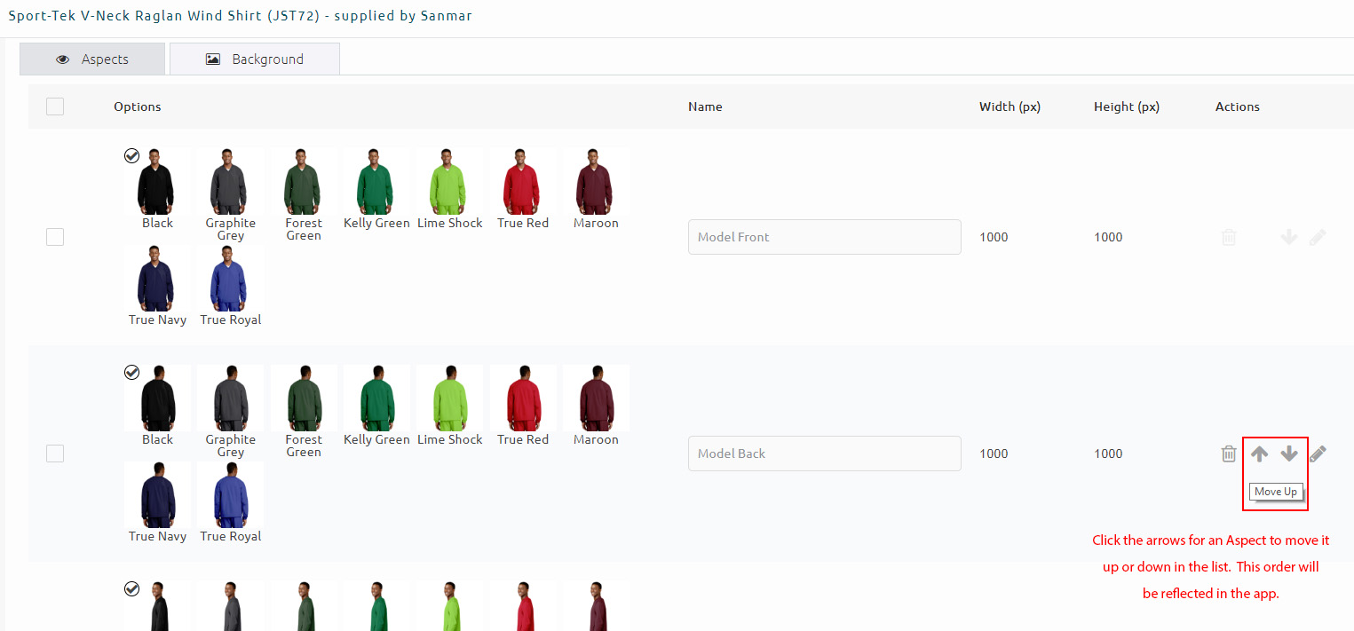Toggle the select-all checkbox in the header

[x=55, y=106]
